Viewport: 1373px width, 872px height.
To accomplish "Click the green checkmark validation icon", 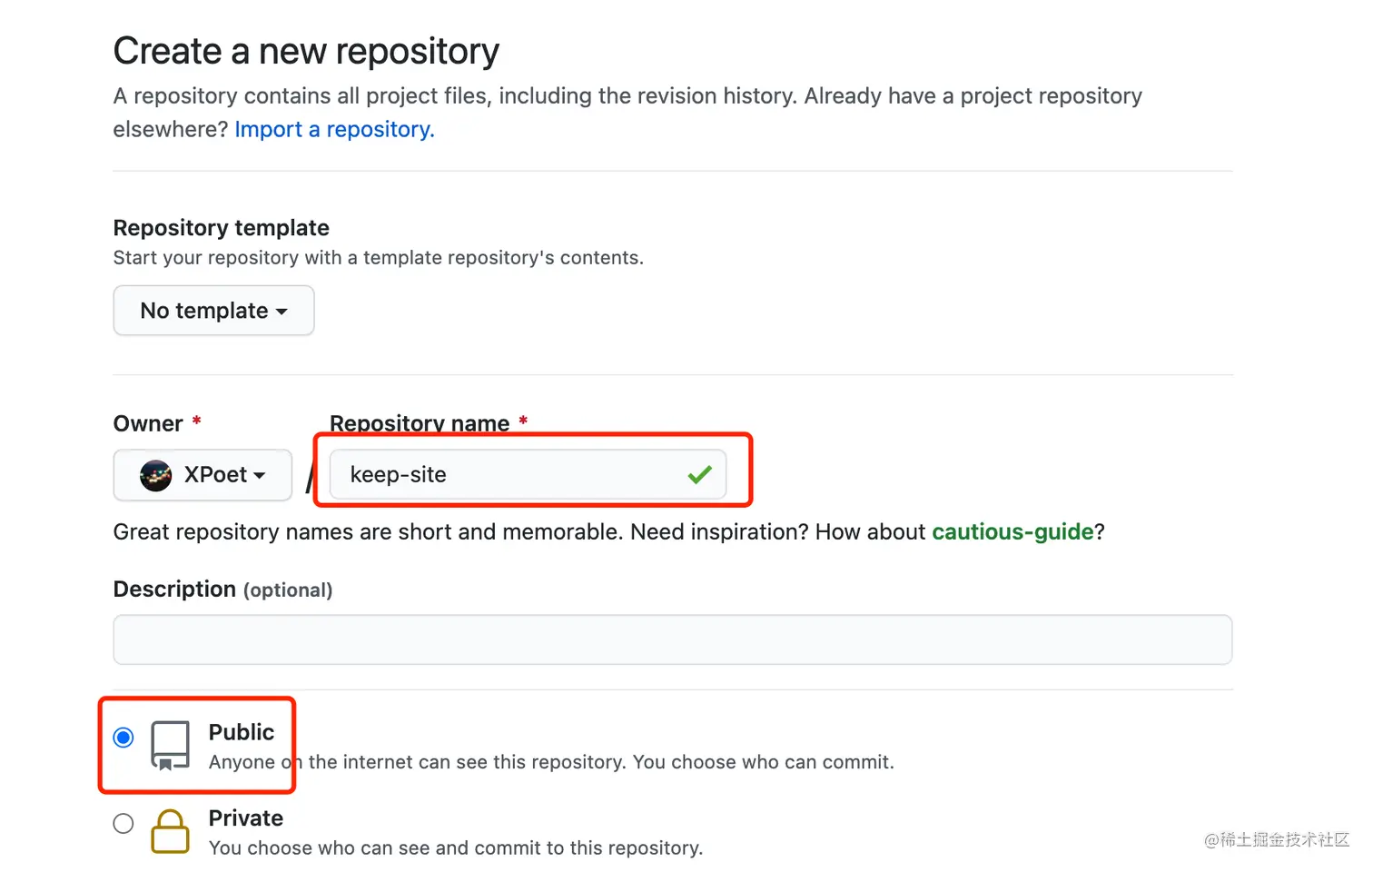I will (x=699, y=475).
